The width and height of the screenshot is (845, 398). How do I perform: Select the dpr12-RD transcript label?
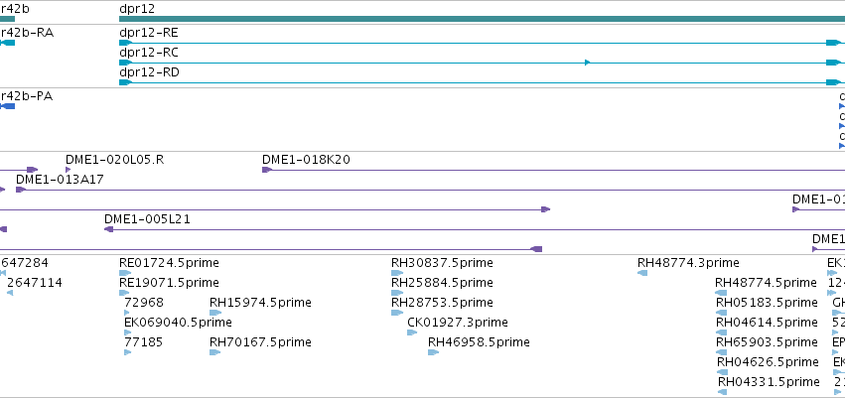(149, 72)
